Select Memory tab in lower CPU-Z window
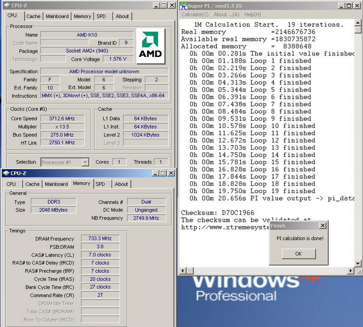Screen dimensions: 363x327 coord(82,183)
